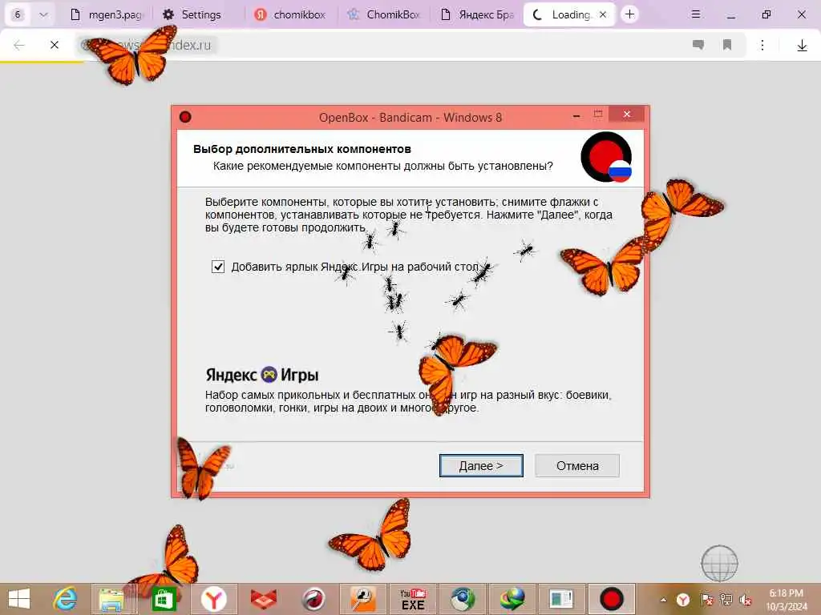The image size is (821, 615).
Task: Open File Explorer from the taskbar
Action: [111, 599]
